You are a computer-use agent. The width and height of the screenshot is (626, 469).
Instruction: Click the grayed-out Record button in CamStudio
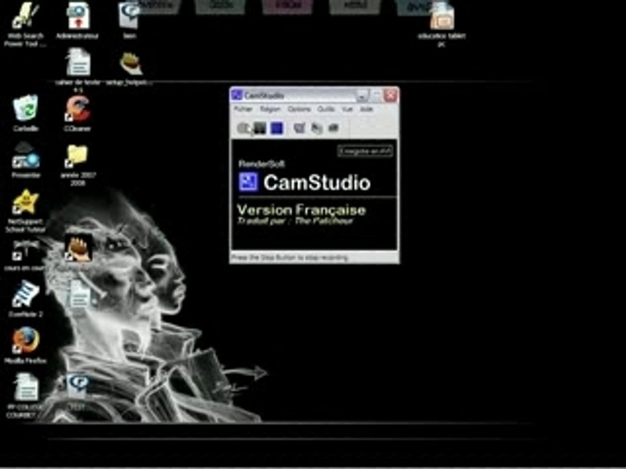pyautogui.click(x=243, y=128)
